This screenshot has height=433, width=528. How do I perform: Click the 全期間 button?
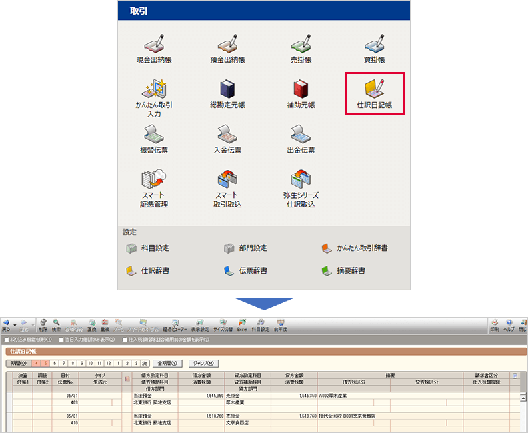168,364
